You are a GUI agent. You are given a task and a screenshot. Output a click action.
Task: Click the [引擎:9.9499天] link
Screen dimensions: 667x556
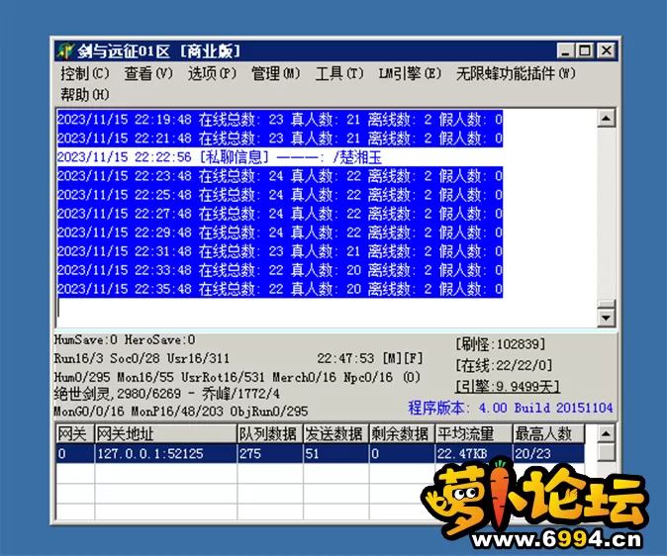click(508, 386)
